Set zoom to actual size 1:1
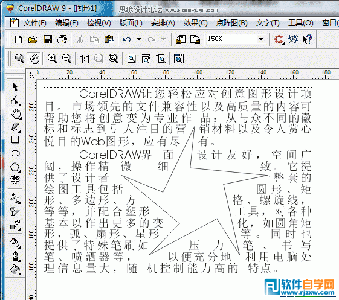The height and width of the screenshot is (300, 339). pyautogui.click(x=84, y=59)
